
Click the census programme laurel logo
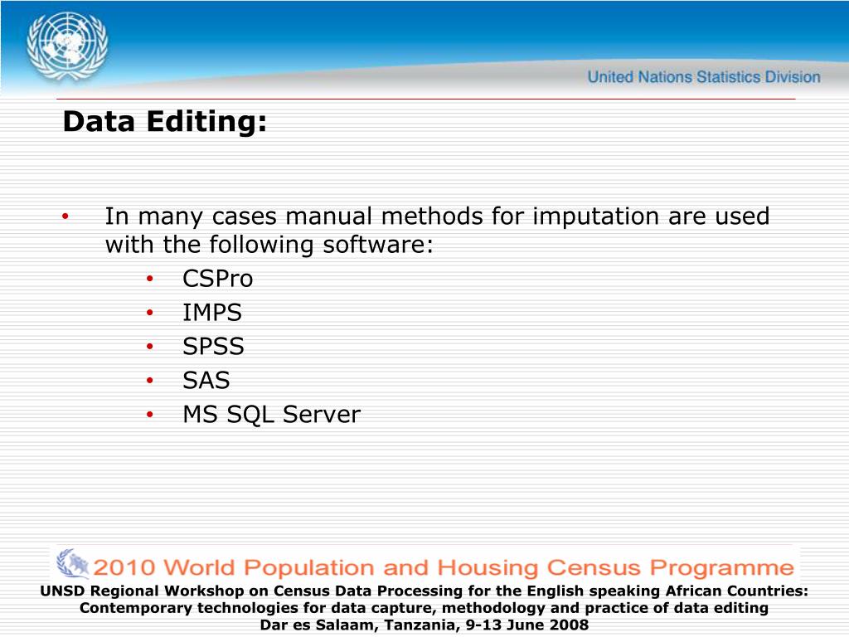coord(73,564)
